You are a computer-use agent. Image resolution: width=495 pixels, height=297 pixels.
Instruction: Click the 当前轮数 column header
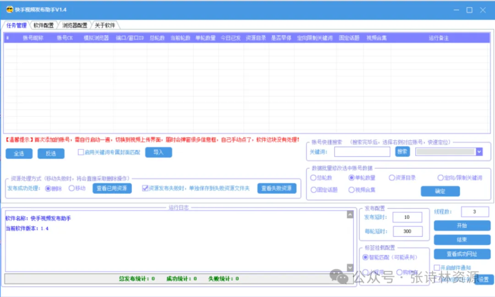click(180, 38)
